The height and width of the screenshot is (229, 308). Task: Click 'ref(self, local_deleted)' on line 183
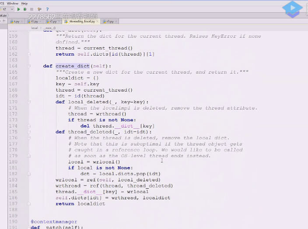click(x=123, y=180)
